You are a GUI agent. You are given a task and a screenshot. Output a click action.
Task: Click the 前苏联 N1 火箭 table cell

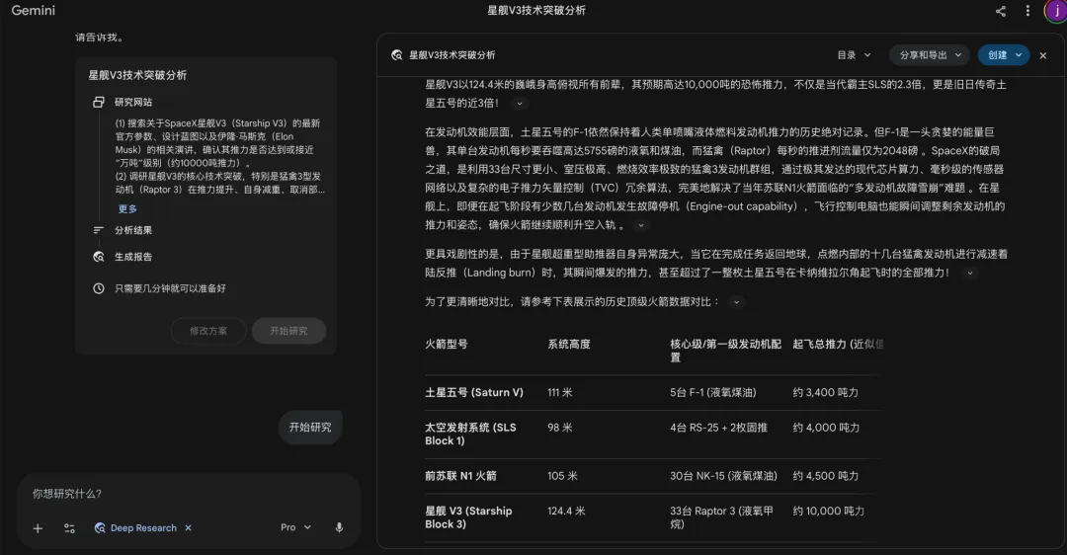[x=460, y=476]
